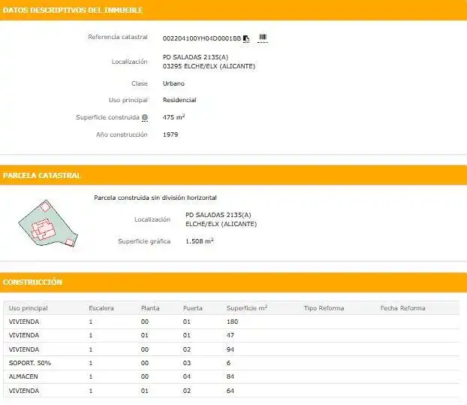Open the cadastral parcel map thumbnail
Screen dimensions: 467x405
(48, 223)
